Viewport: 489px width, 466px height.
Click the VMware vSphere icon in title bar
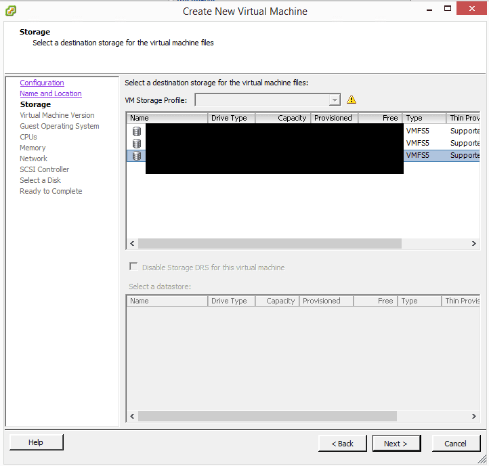pos(11,11)
